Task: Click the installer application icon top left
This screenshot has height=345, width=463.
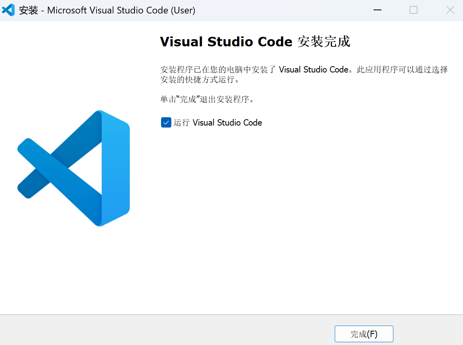Action: pyautogui.click(x=8, y=10)
